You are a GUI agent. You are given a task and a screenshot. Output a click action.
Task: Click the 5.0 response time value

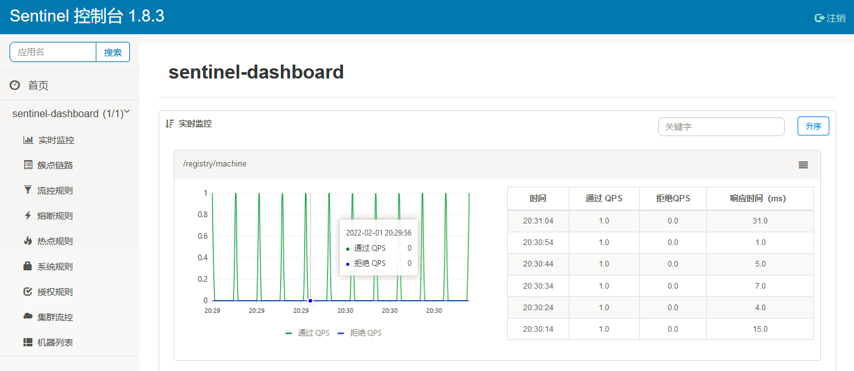pos(760,264)
